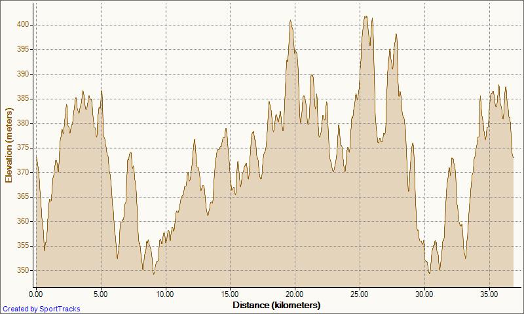Click the 35.00 distance tick label
This screenshot has width=524, height=314.
(x=489, y=294)
